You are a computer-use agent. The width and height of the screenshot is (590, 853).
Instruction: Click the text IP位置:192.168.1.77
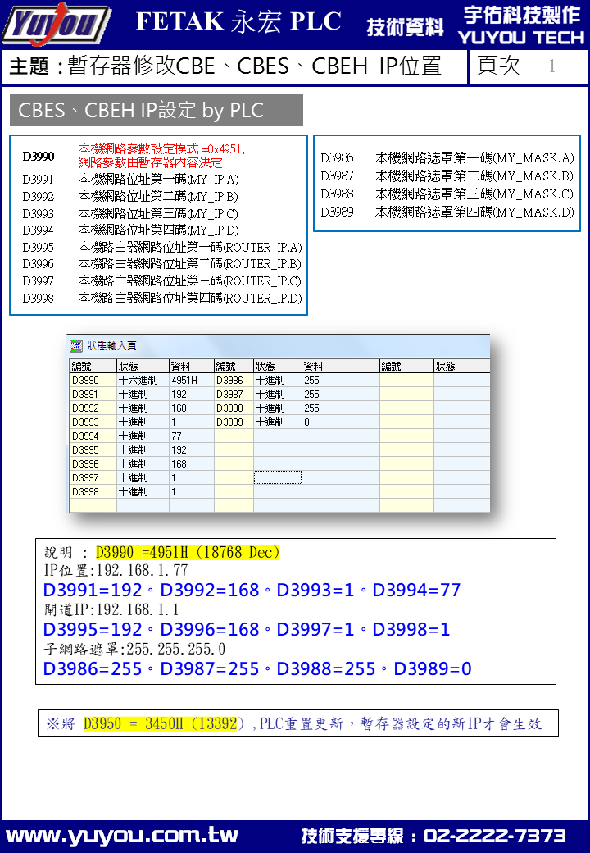(x=116, y=570)
